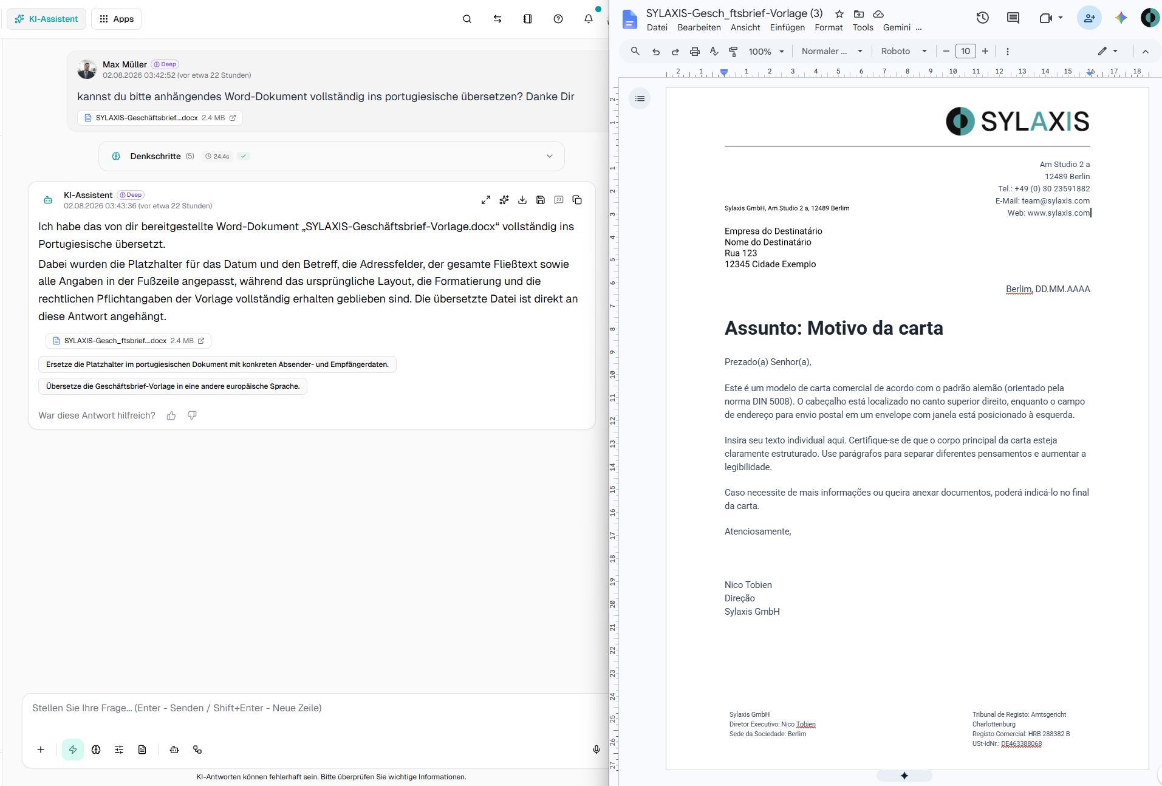The width and height of the screenshot is (1162, 786).
Task: Open the Apps launcher button
Action: click(x=116, y=19)
